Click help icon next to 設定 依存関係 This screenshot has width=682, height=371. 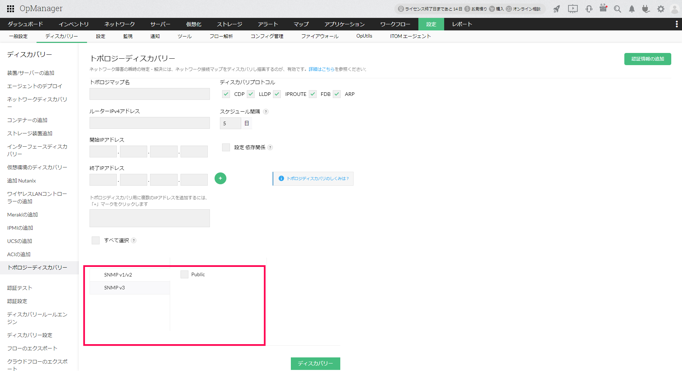pos(270,147)
